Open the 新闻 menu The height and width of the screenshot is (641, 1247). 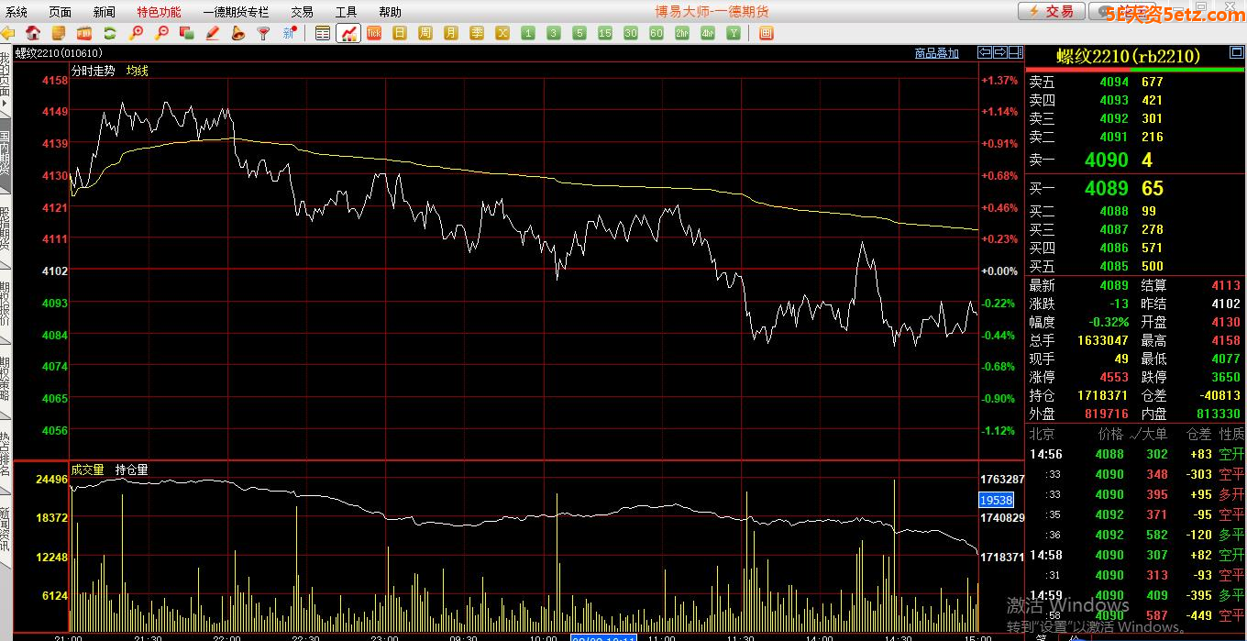click(105, 12)
